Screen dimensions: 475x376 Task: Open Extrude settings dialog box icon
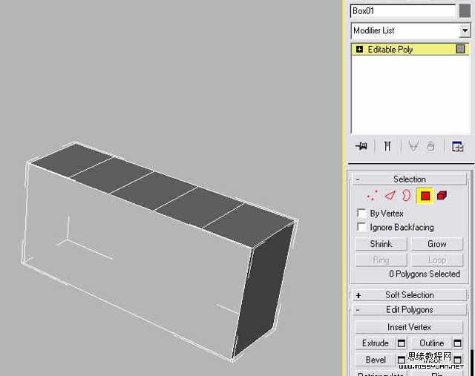click(402, 343)
